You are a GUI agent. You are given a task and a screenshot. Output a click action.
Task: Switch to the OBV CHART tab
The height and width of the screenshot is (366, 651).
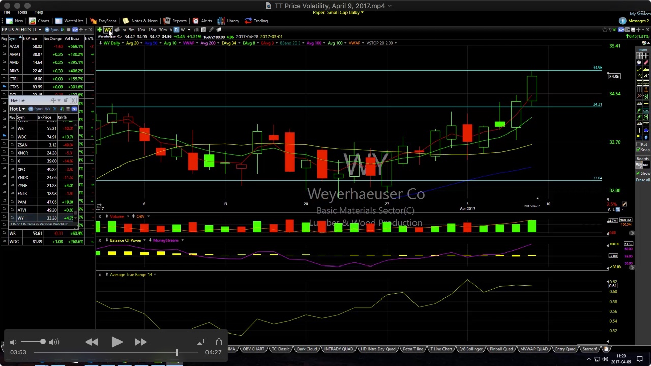click(x=253, y=349)
